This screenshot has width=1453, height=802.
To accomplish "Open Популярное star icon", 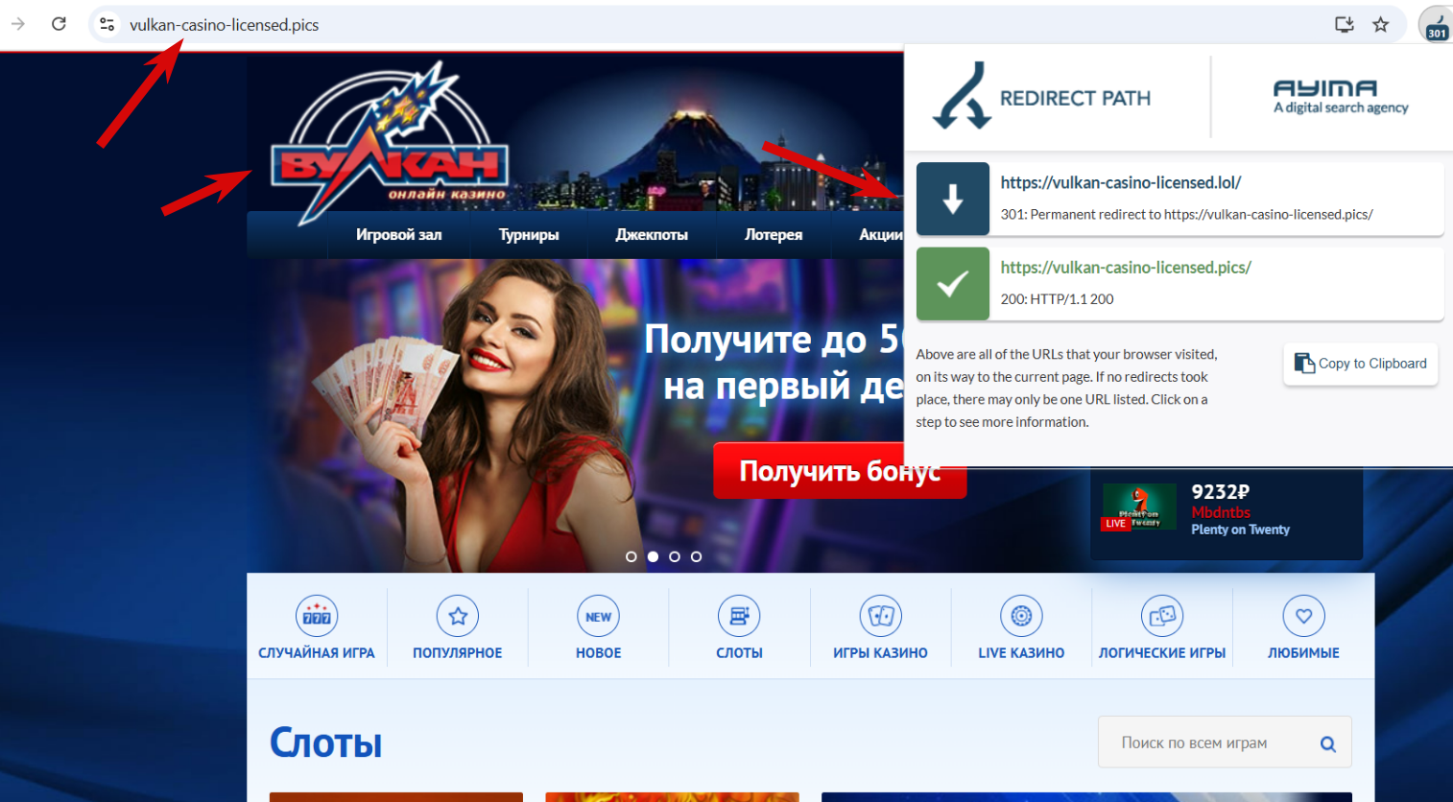I will [x=458, y=616].
